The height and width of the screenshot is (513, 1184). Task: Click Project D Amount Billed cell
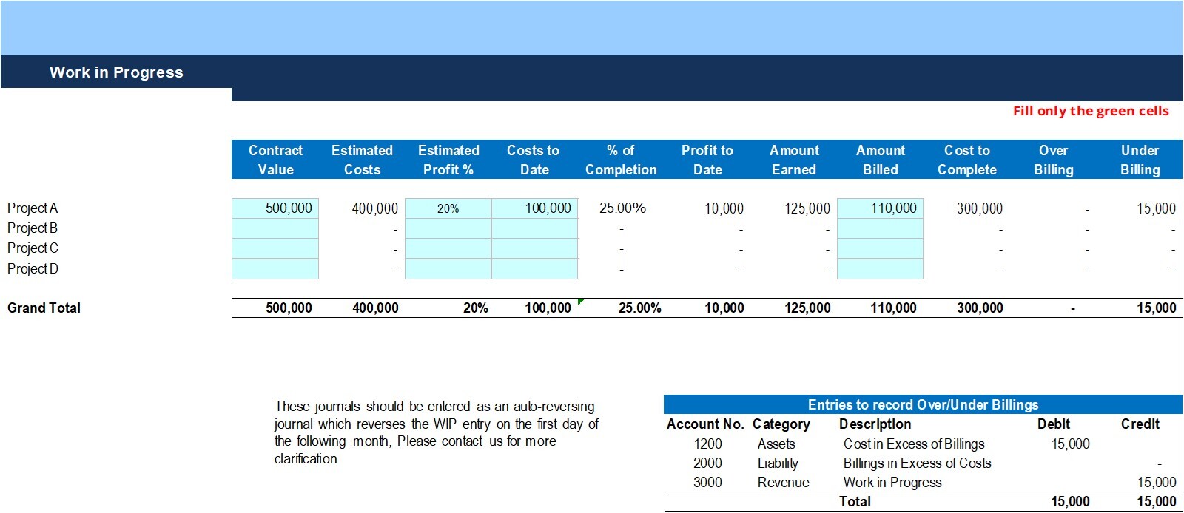(881, 269)
